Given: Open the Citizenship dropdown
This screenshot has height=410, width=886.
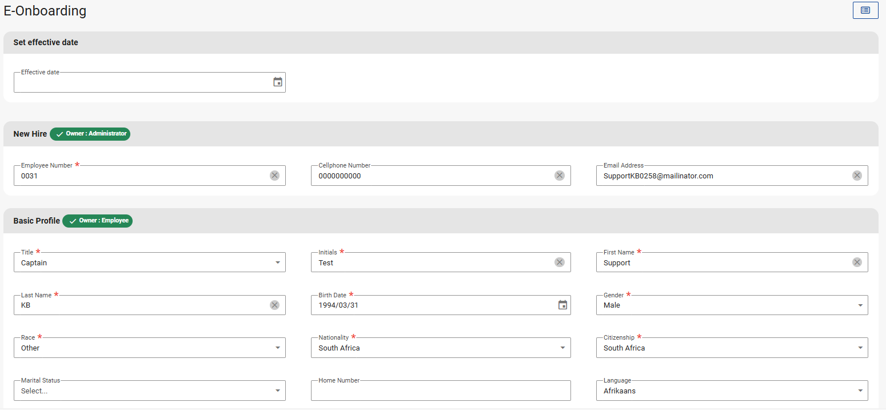Looking at the screenshot, I should point(860,348).
